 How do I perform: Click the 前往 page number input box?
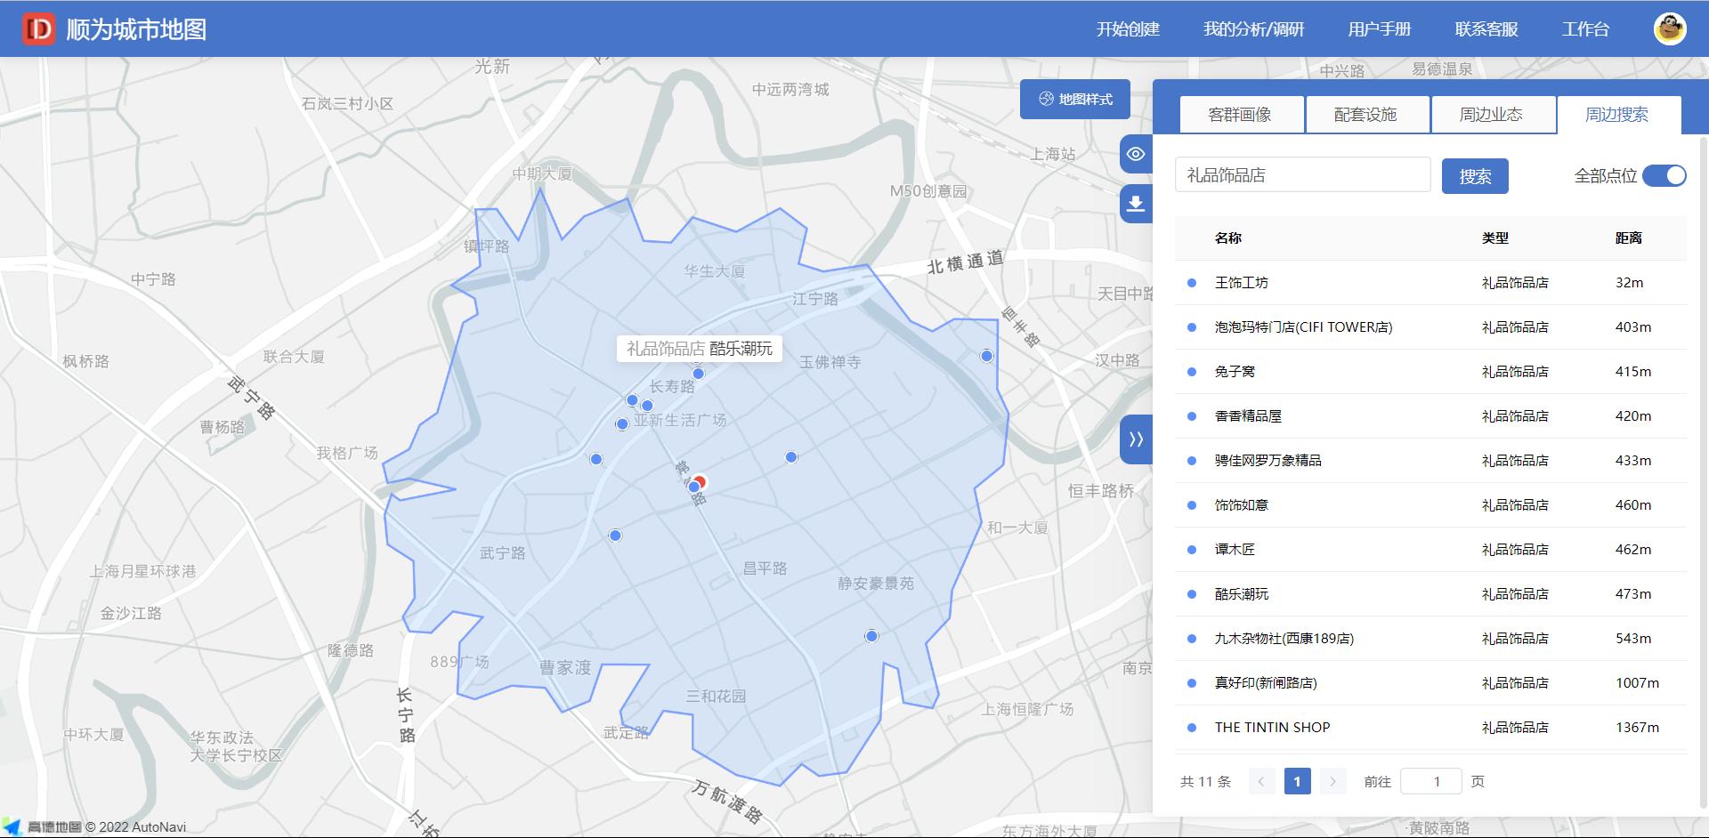pos(1430,782)
